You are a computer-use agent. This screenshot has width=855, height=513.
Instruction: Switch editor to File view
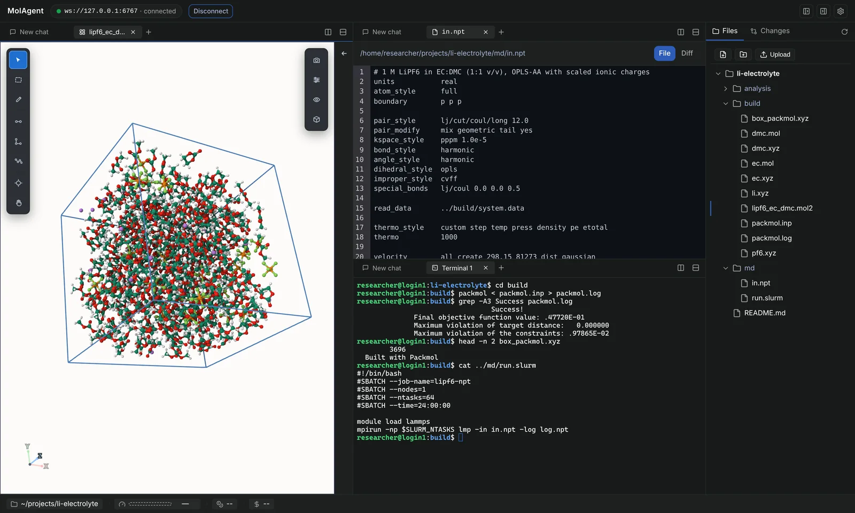665,53
